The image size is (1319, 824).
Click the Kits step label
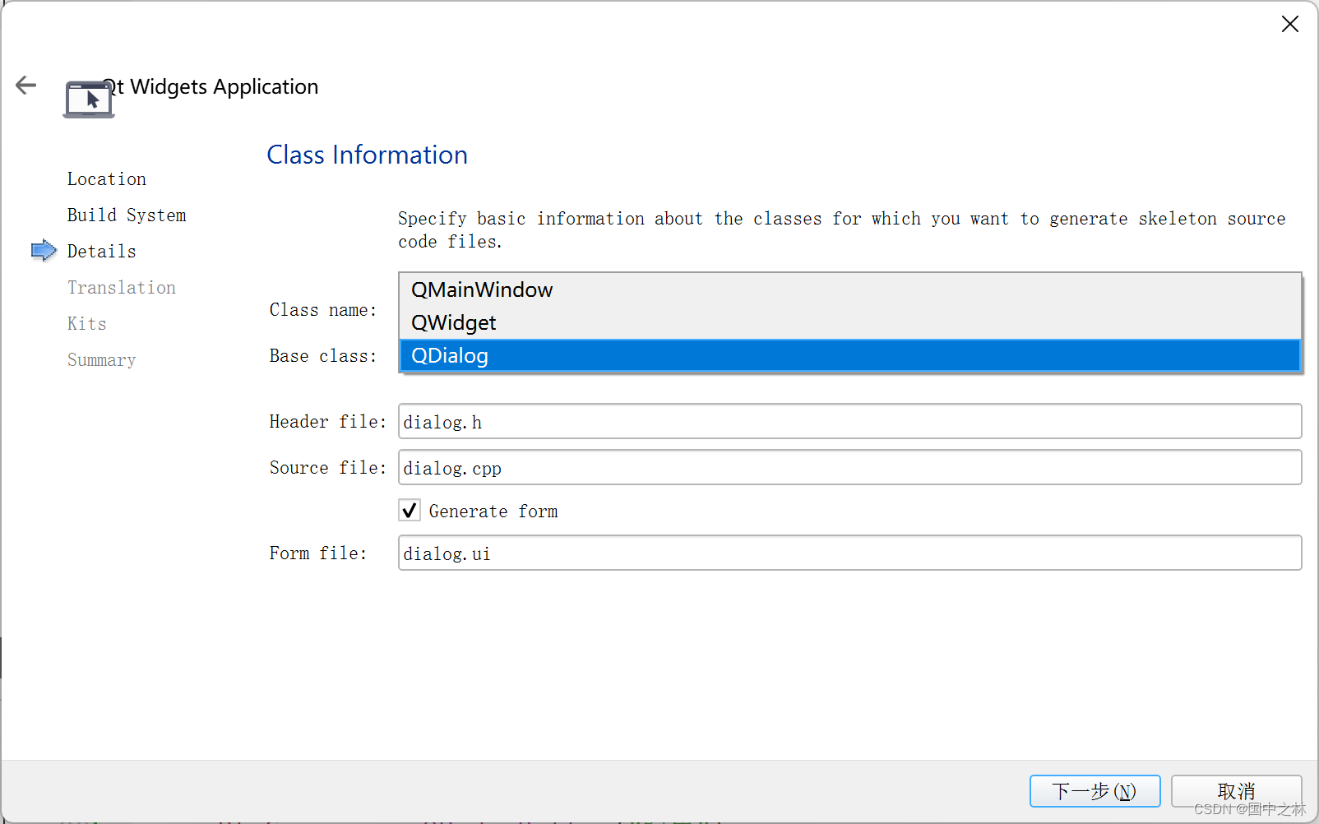coord(87,323)
